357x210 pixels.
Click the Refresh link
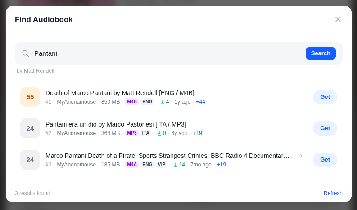coord(333,193)
